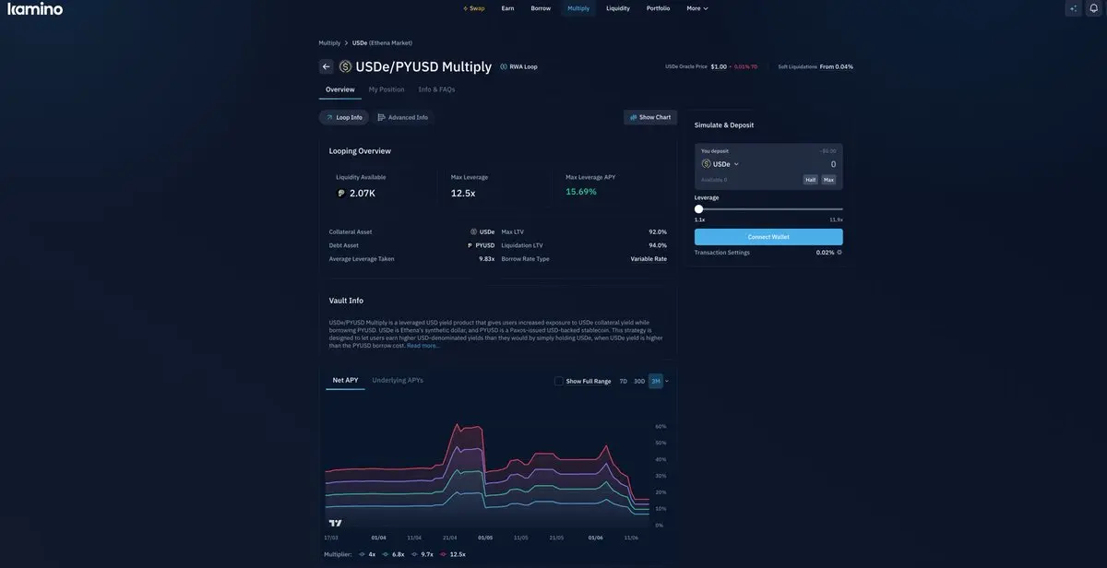This screenshot has height=568, width=1107.
Task: Click the 94.0% Liquidation LTV value
Action: [x=658, y=245]
